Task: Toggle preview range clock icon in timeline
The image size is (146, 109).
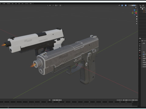Action: [x=123, y=100]
